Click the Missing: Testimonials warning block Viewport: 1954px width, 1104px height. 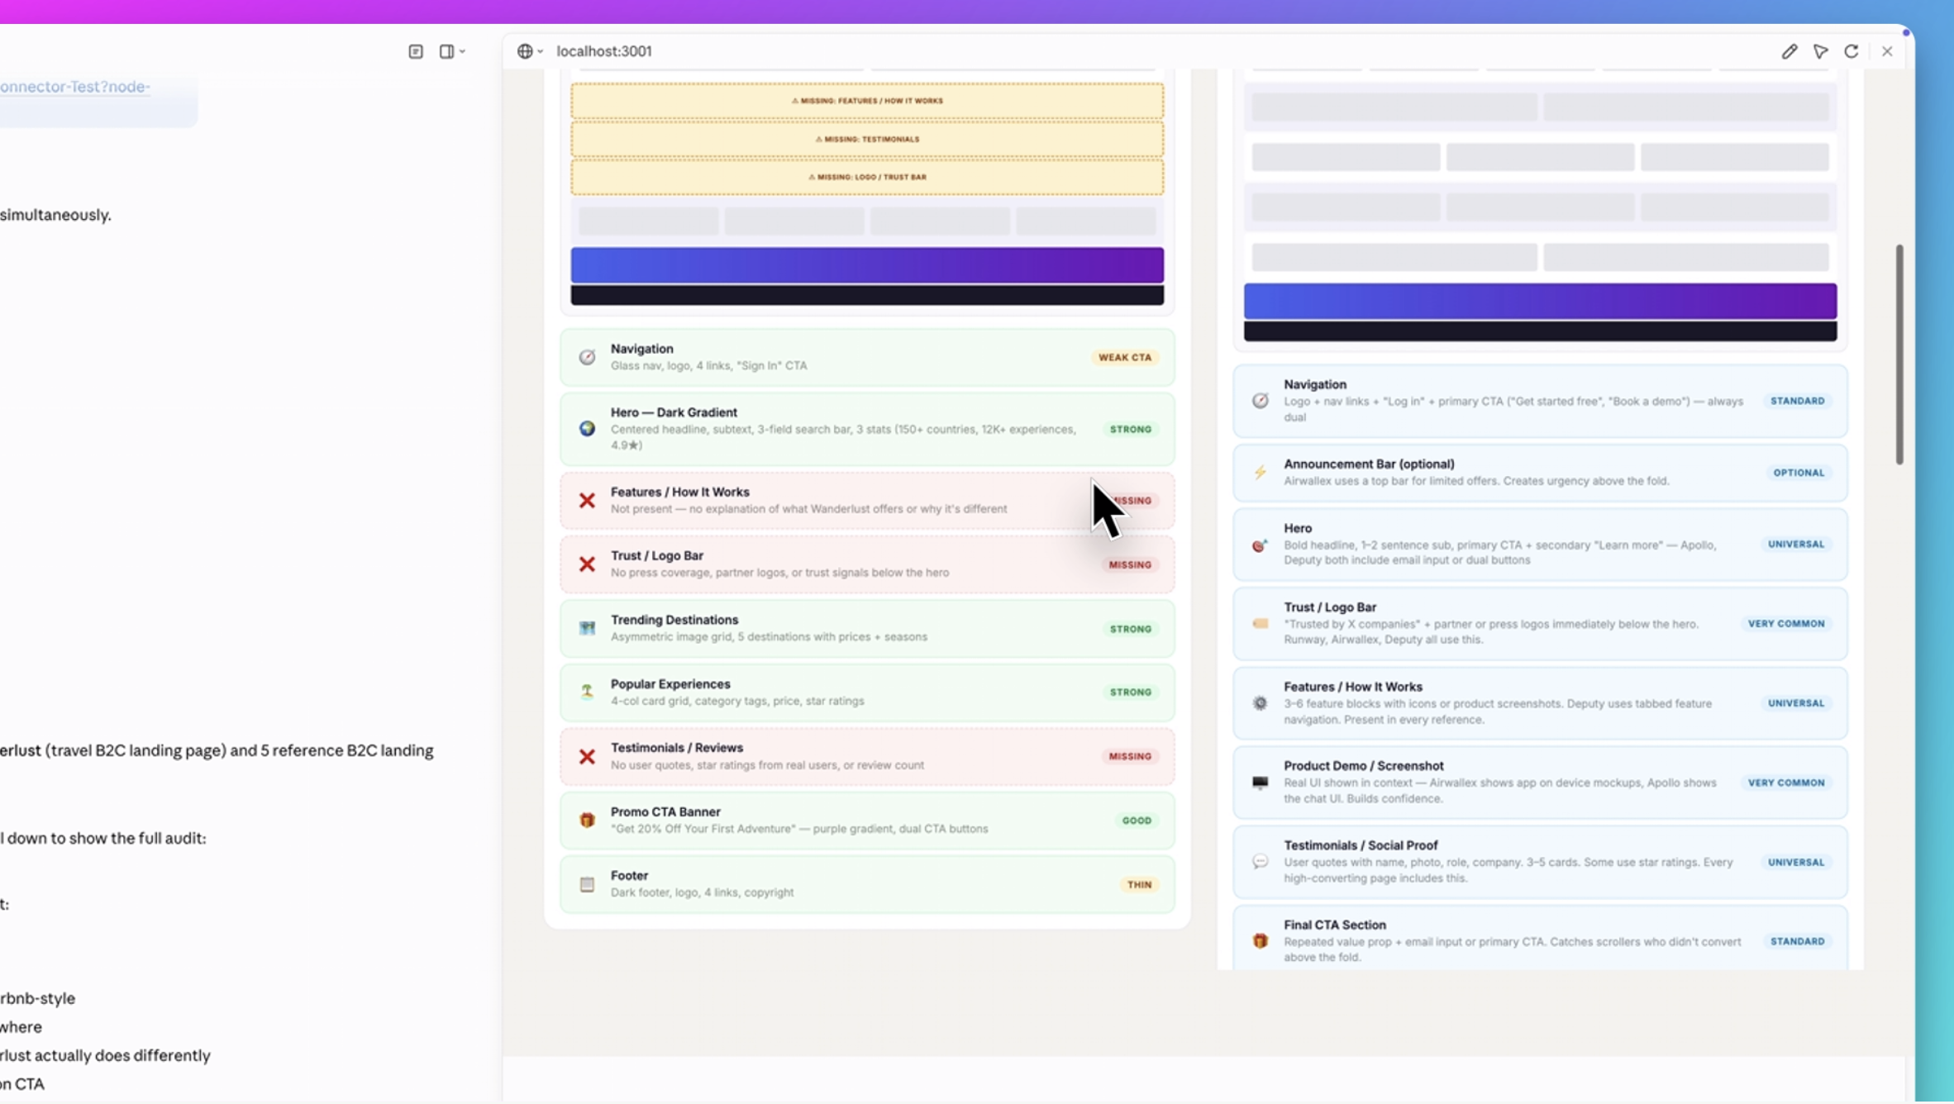(867, 139)
